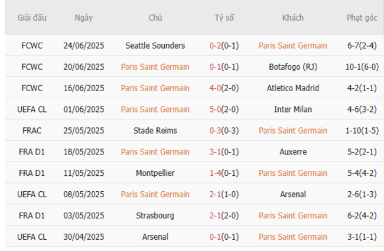The image size is (384, 251).
Task: Click the Seattle Sounders team name
Action: click(155, 46)
